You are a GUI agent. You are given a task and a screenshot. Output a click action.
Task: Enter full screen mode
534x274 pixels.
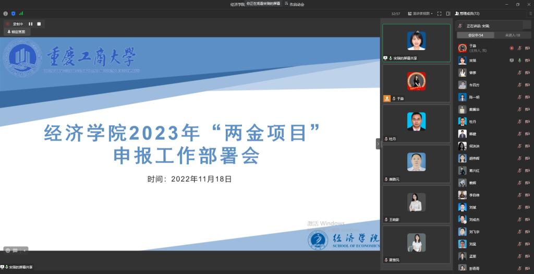point(440,14)
